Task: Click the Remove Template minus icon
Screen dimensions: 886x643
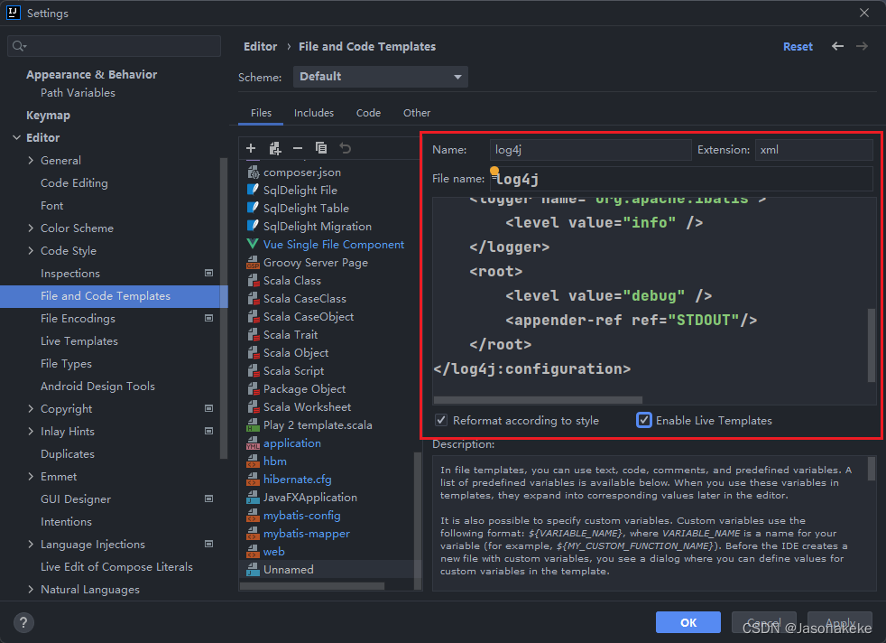Action: 298,148
